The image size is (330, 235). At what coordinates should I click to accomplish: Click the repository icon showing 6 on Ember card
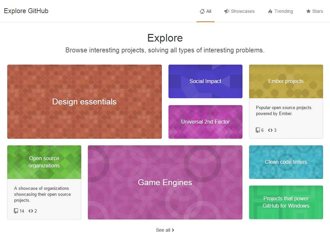click(257, 130)
